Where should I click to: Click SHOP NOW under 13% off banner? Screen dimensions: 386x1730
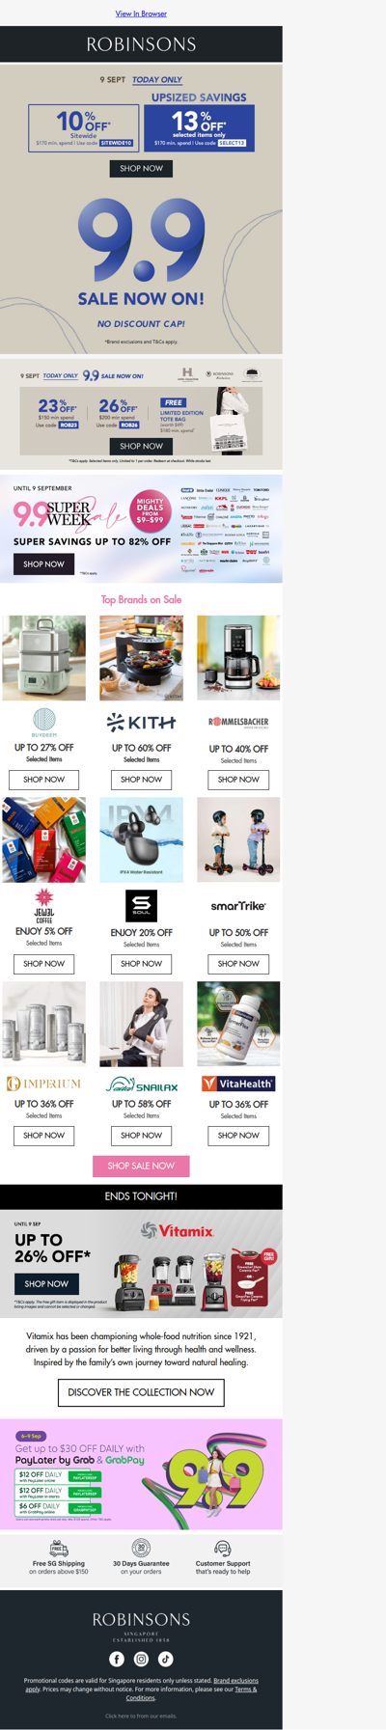click(x=141, y=168)
